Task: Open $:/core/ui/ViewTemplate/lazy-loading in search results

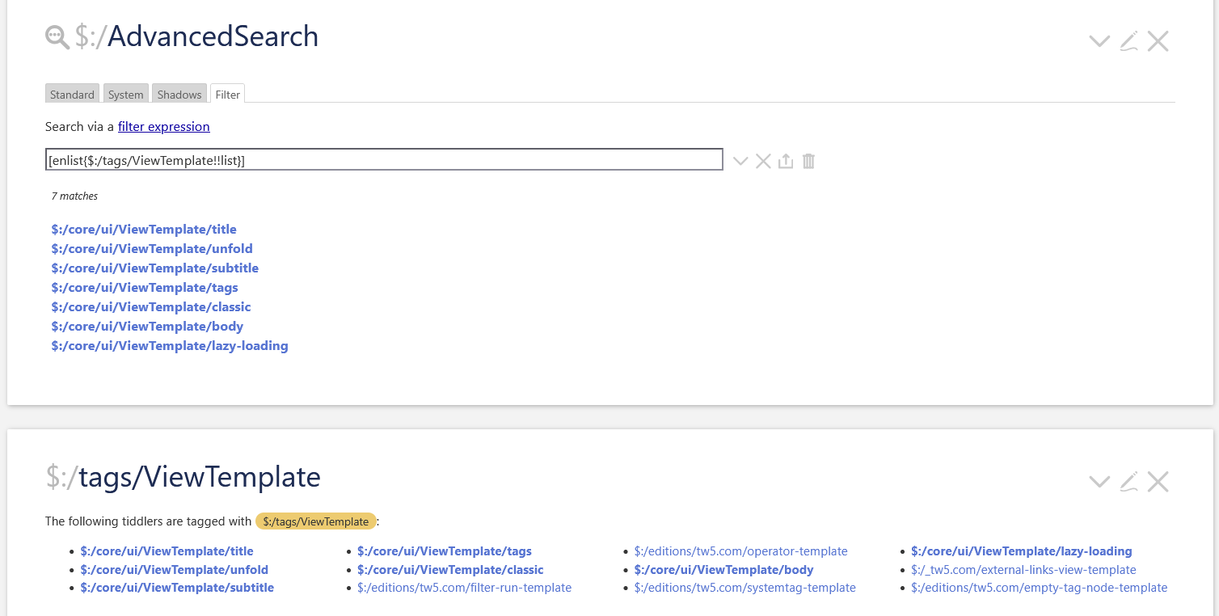Action: pos(170,346)
